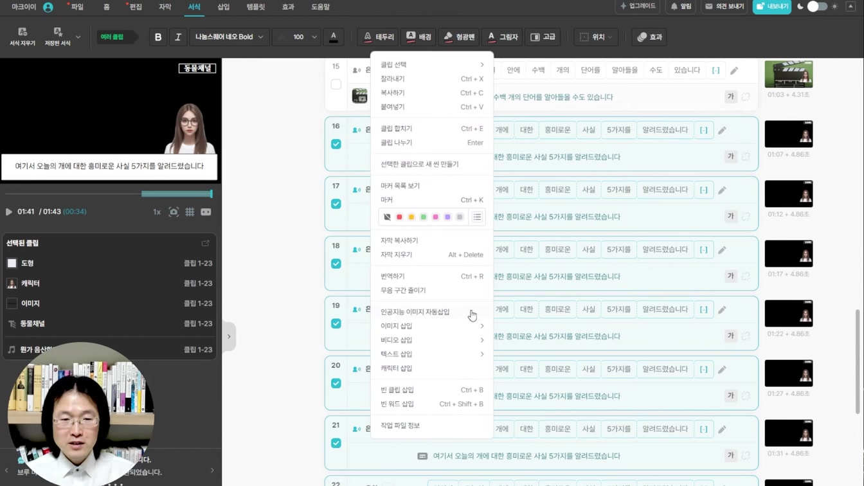Image resolution: width=864 pixels, height=486 pixels.
Task: Click 의견 보내기 feedback button
Action: 724,6
